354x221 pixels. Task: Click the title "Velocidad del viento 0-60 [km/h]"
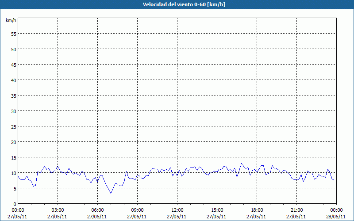(184, 4)
